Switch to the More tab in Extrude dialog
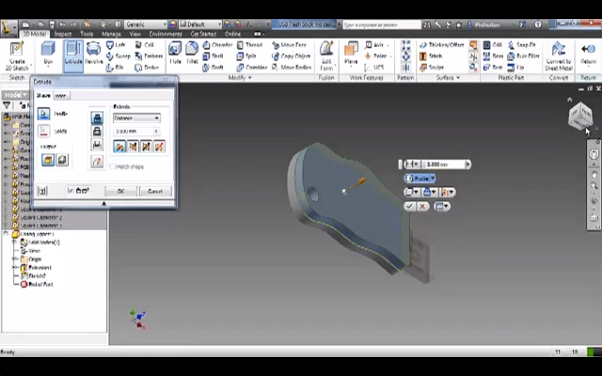This screenshot has width=602, height=376. (x=61, y=96)
